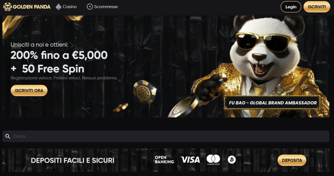This screenshot has width=334, height=176.
Task: Click the VISA payment logo
Action: click(190, 160)
